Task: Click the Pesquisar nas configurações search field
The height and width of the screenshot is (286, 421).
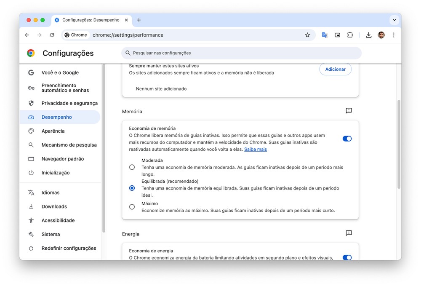Action: [241, 53]
